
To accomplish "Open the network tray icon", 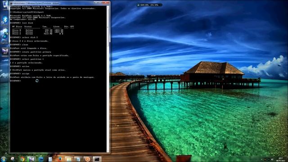I will 269,159.
